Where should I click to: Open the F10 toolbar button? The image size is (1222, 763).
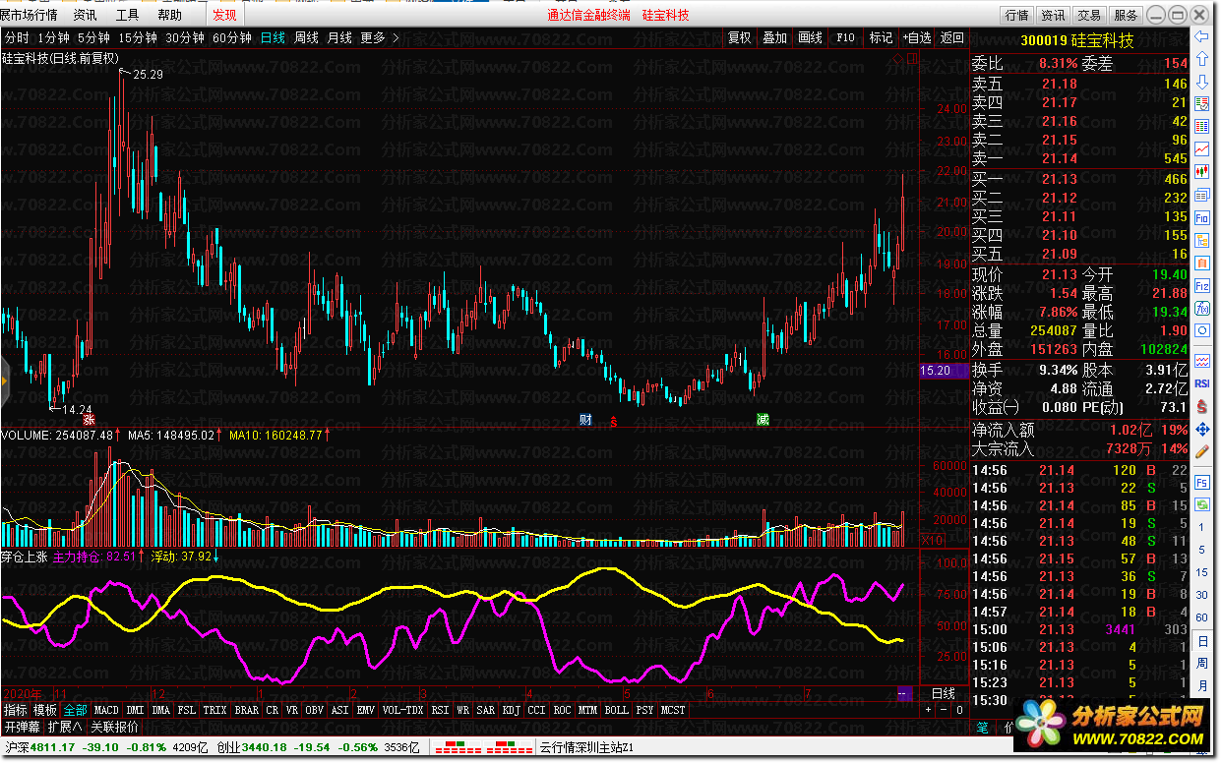845,37
